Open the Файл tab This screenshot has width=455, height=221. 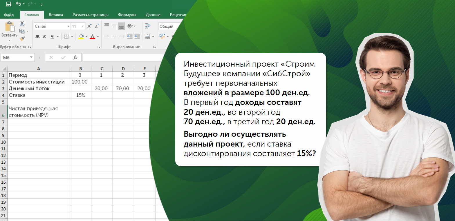point(9,15)
